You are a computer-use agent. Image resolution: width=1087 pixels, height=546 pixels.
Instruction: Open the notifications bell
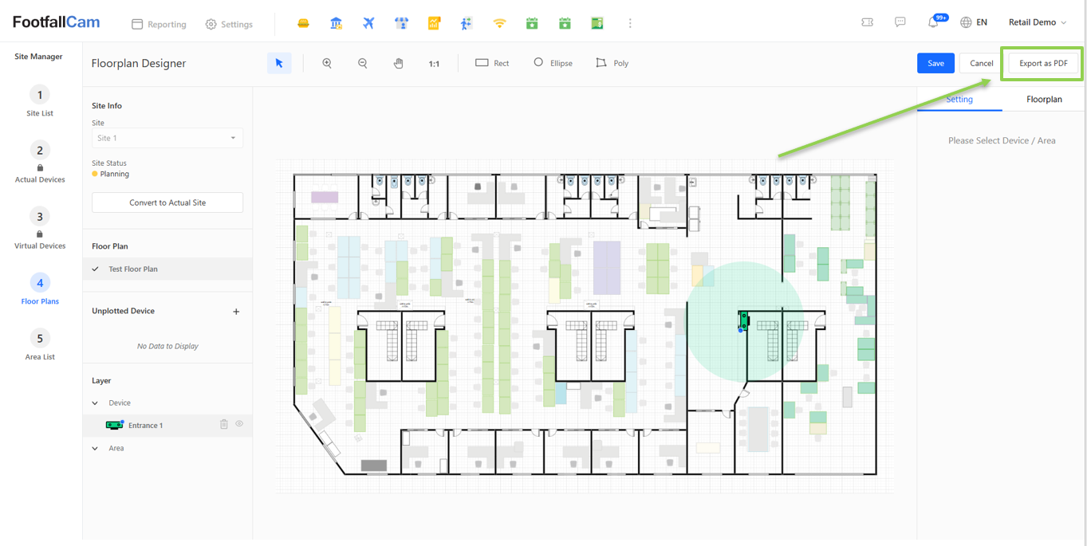tap(933, 22)
